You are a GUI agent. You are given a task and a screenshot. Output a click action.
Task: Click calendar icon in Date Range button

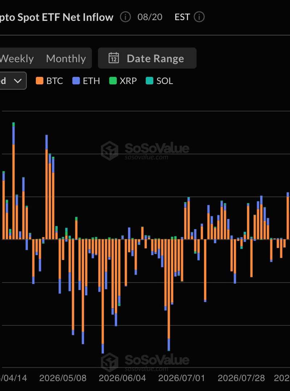114,58
